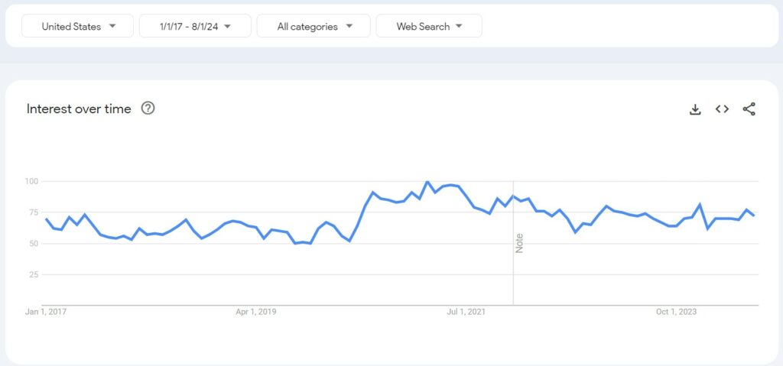Viewport: 783px width, 366px height.
Task: Click the chart peak at value 100
Action: tap(427, 182)
